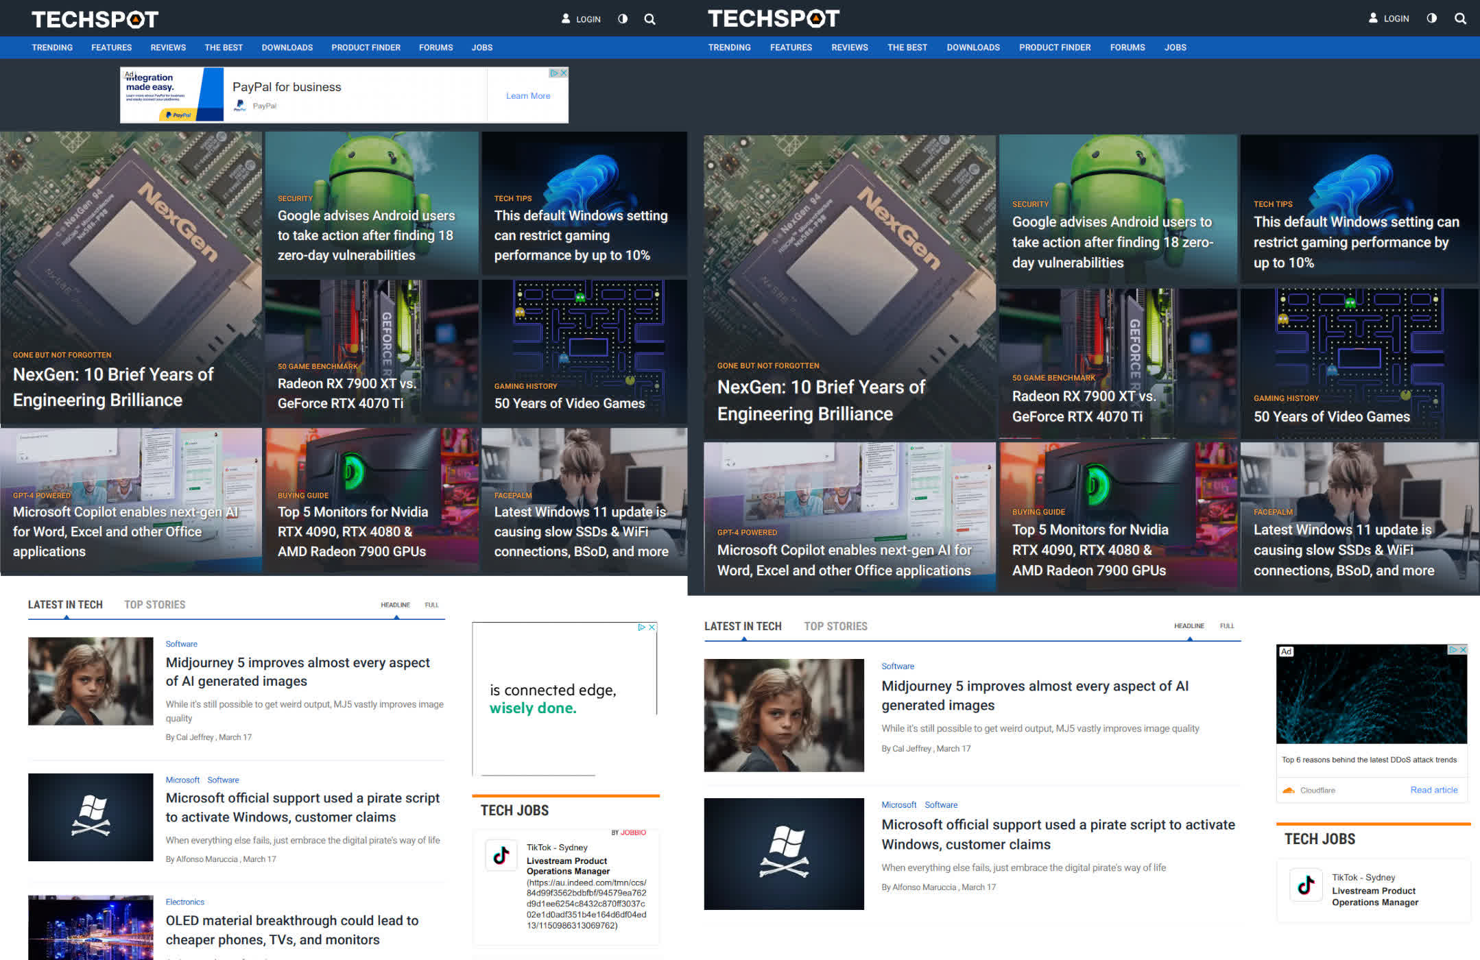The height and width of the screenshot is (960, 1480).
Task: Click the Microsoft category tag in the right page
Action: 898,804
